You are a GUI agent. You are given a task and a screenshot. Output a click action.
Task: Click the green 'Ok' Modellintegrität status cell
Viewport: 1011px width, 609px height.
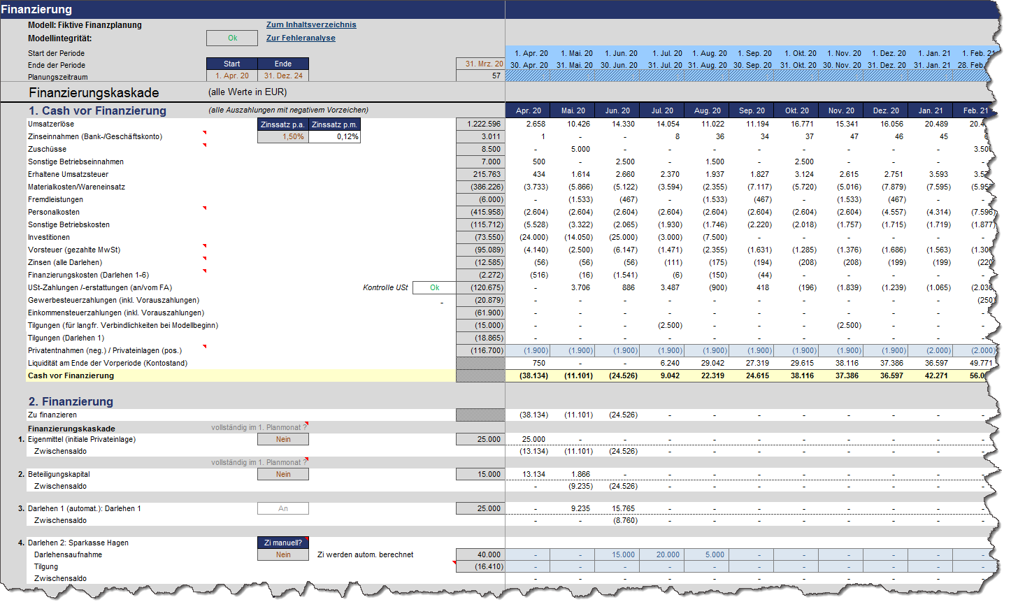pos(232,38)
